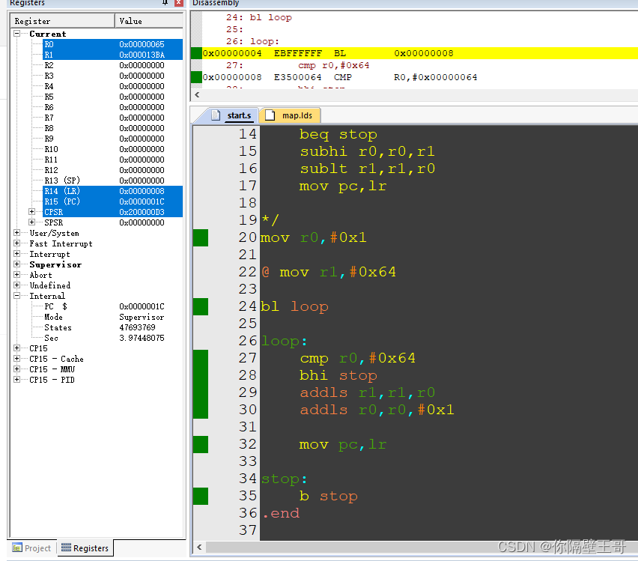Click green marker at disassembly 0x00000004
The image size is (638, 561).
196,53
